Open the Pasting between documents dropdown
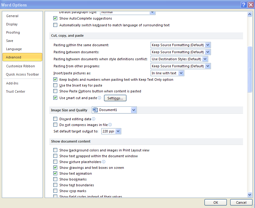The width and height of the screenshot is (255, 208). pos(208,52)
